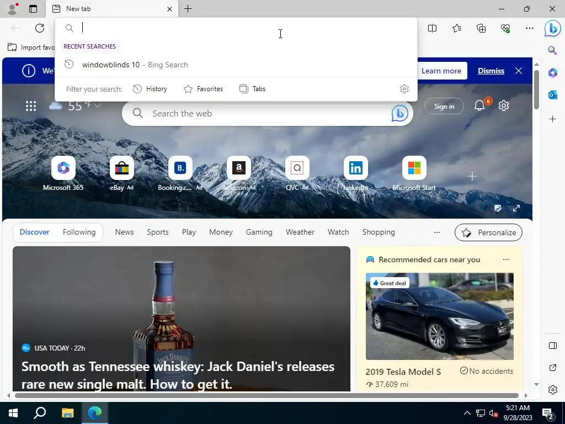This screenshot has width=565, height=424.
Task: Expand the weather widget chevron
Action: tap(97, 105)
